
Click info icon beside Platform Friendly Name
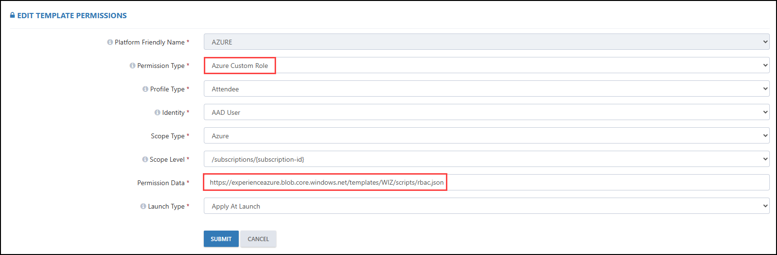point(110,42)
